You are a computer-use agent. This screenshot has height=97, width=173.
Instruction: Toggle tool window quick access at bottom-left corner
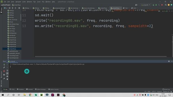click(x=1, y=92)
